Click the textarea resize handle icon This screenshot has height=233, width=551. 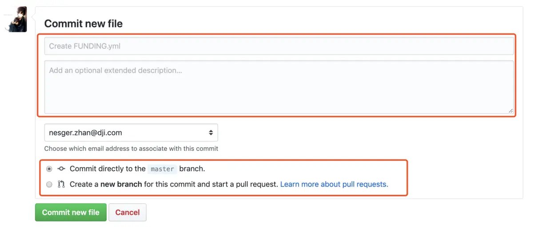coord(511,111)
